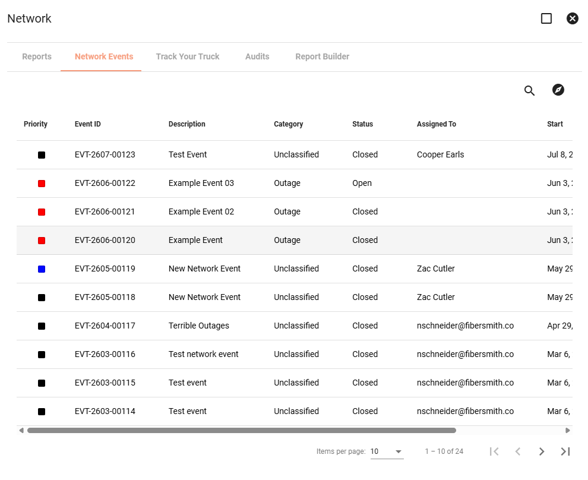Select event EVT-2605-00119
This screenshot has height=480, width=588.
pos(105,269)
